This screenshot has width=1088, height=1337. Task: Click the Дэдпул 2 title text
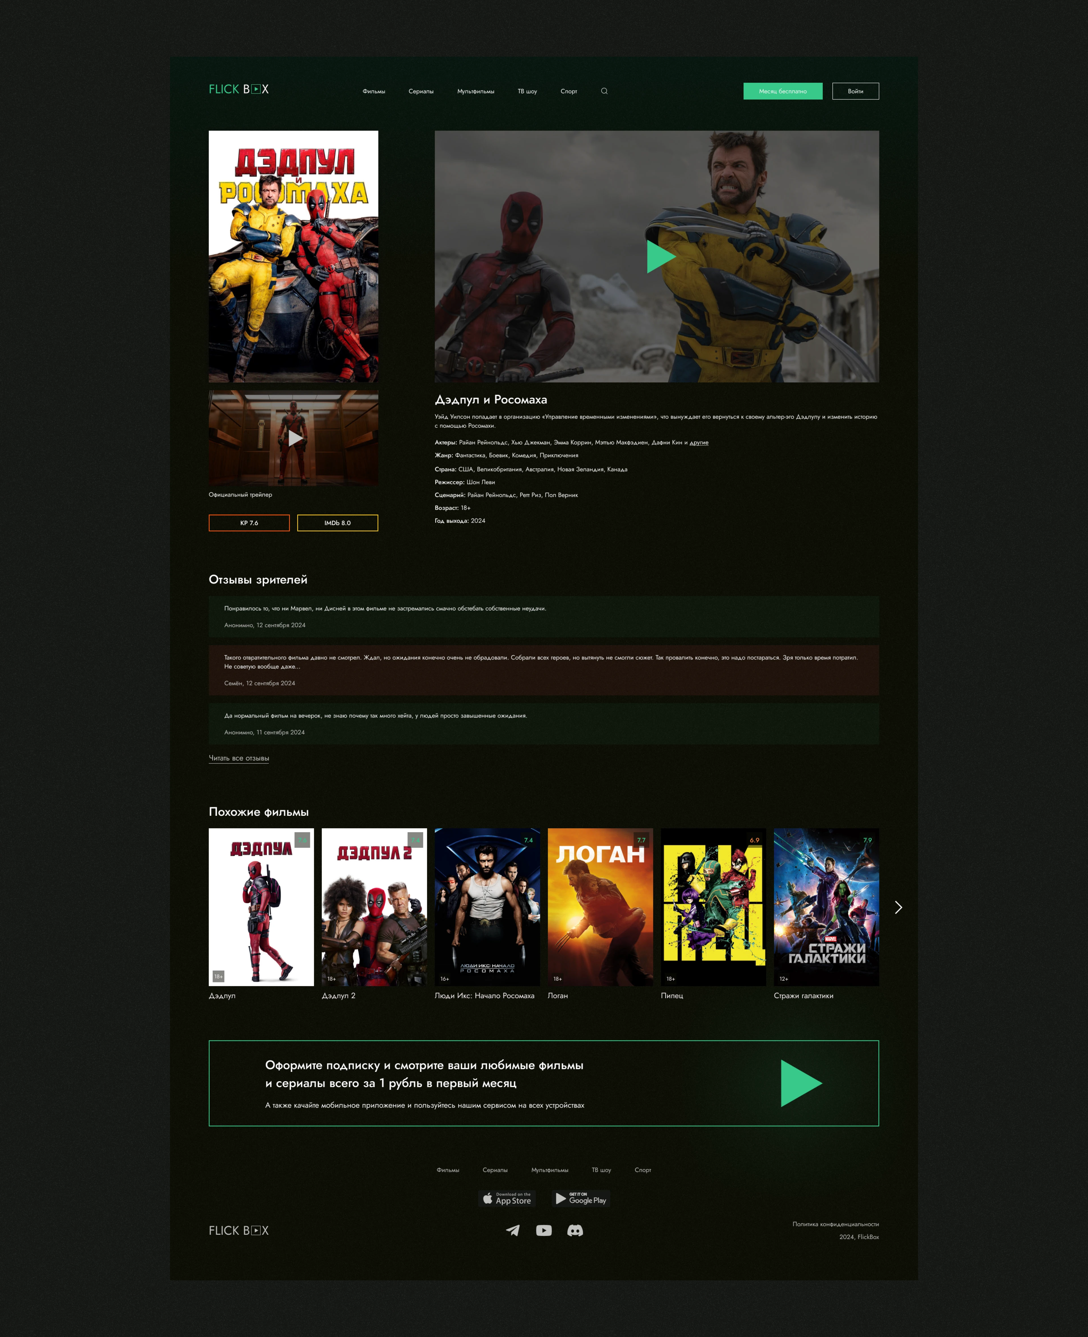(338, 996)
